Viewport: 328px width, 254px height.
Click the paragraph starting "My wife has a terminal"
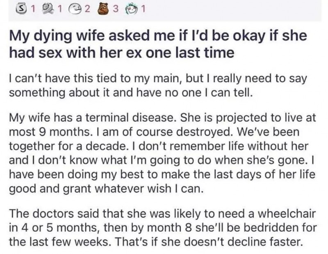[162, 153]
